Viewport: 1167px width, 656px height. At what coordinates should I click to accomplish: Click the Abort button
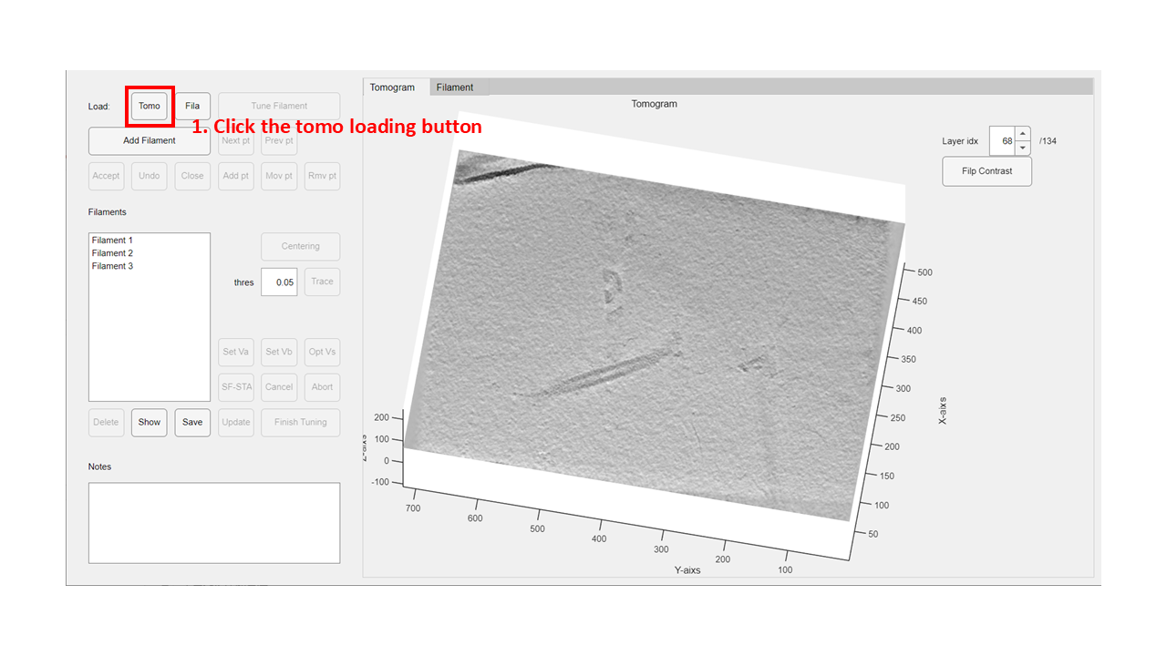(x=322, y=386)
